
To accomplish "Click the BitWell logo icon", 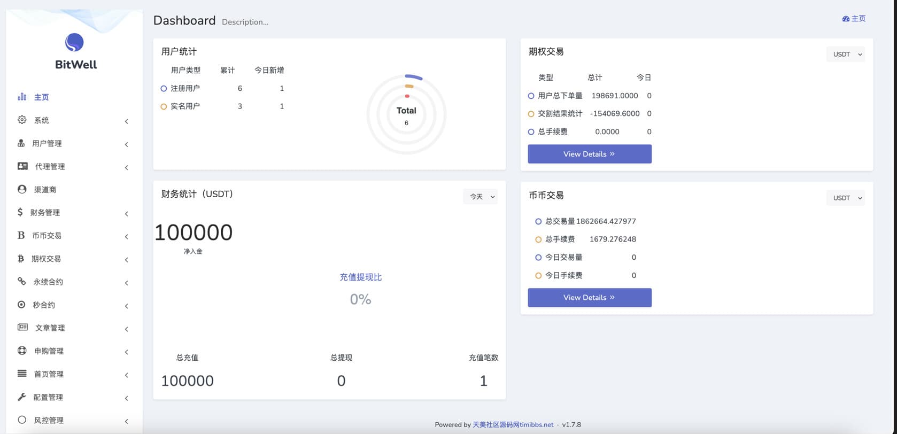I will (74, 42).
